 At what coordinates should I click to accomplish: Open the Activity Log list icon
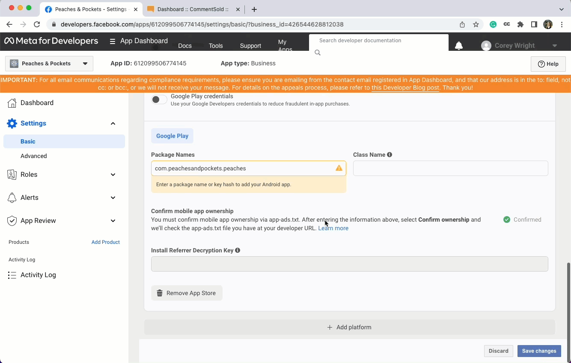point(12,275)
